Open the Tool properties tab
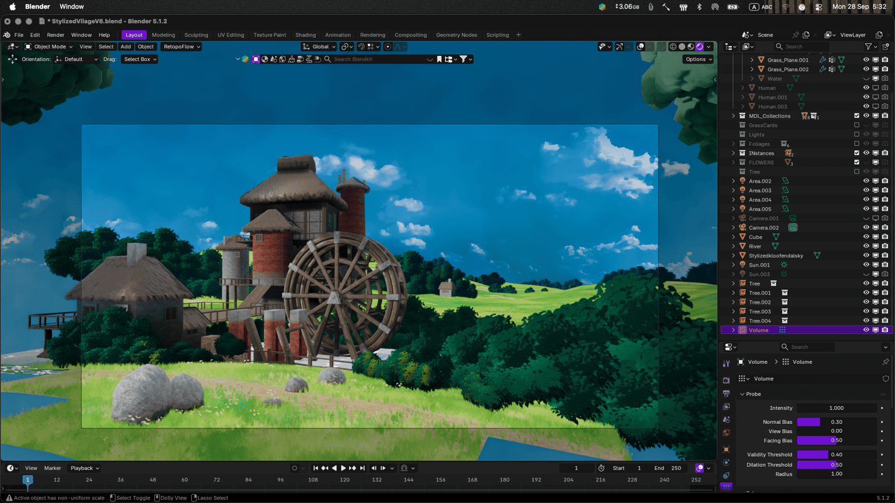The height and width of the screenshot is (503, 895). pyautogui.click(x=726, y=364)
